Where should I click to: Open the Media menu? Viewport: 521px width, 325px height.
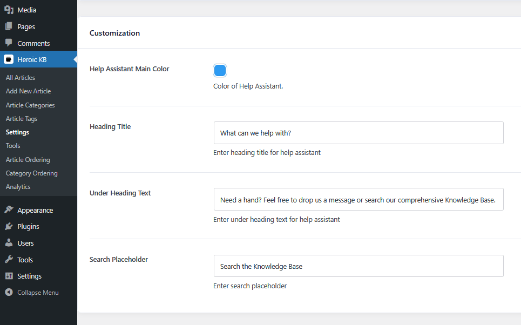(x=38, y=10)
